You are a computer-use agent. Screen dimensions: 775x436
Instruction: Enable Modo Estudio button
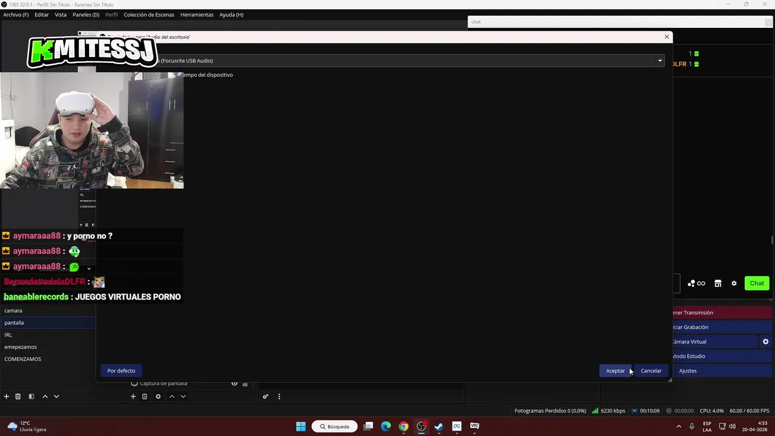coord(723,356)
